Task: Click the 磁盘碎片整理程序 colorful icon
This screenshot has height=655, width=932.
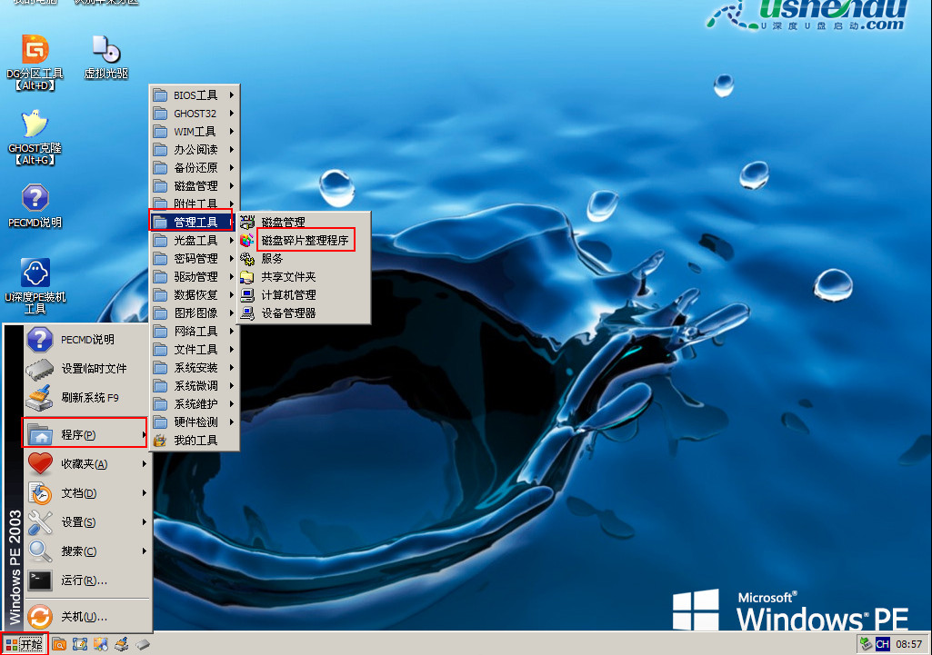Action: (247, 241)
